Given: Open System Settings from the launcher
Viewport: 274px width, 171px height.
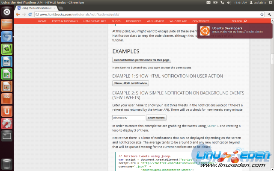Looking at the screenshot, I should 7,124.
